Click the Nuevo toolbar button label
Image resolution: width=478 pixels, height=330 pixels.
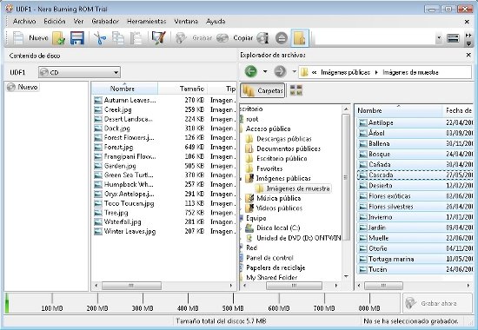(x=38, y=38)
